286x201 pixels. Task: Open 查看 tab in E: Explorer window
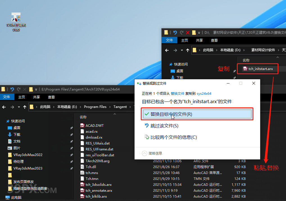click(51, 97)
